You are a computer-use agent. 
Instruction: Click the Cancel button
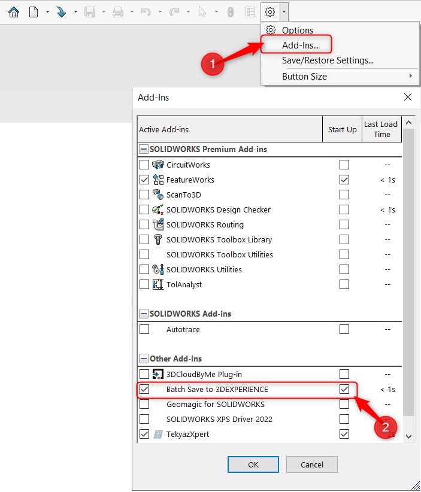point(312,464)
